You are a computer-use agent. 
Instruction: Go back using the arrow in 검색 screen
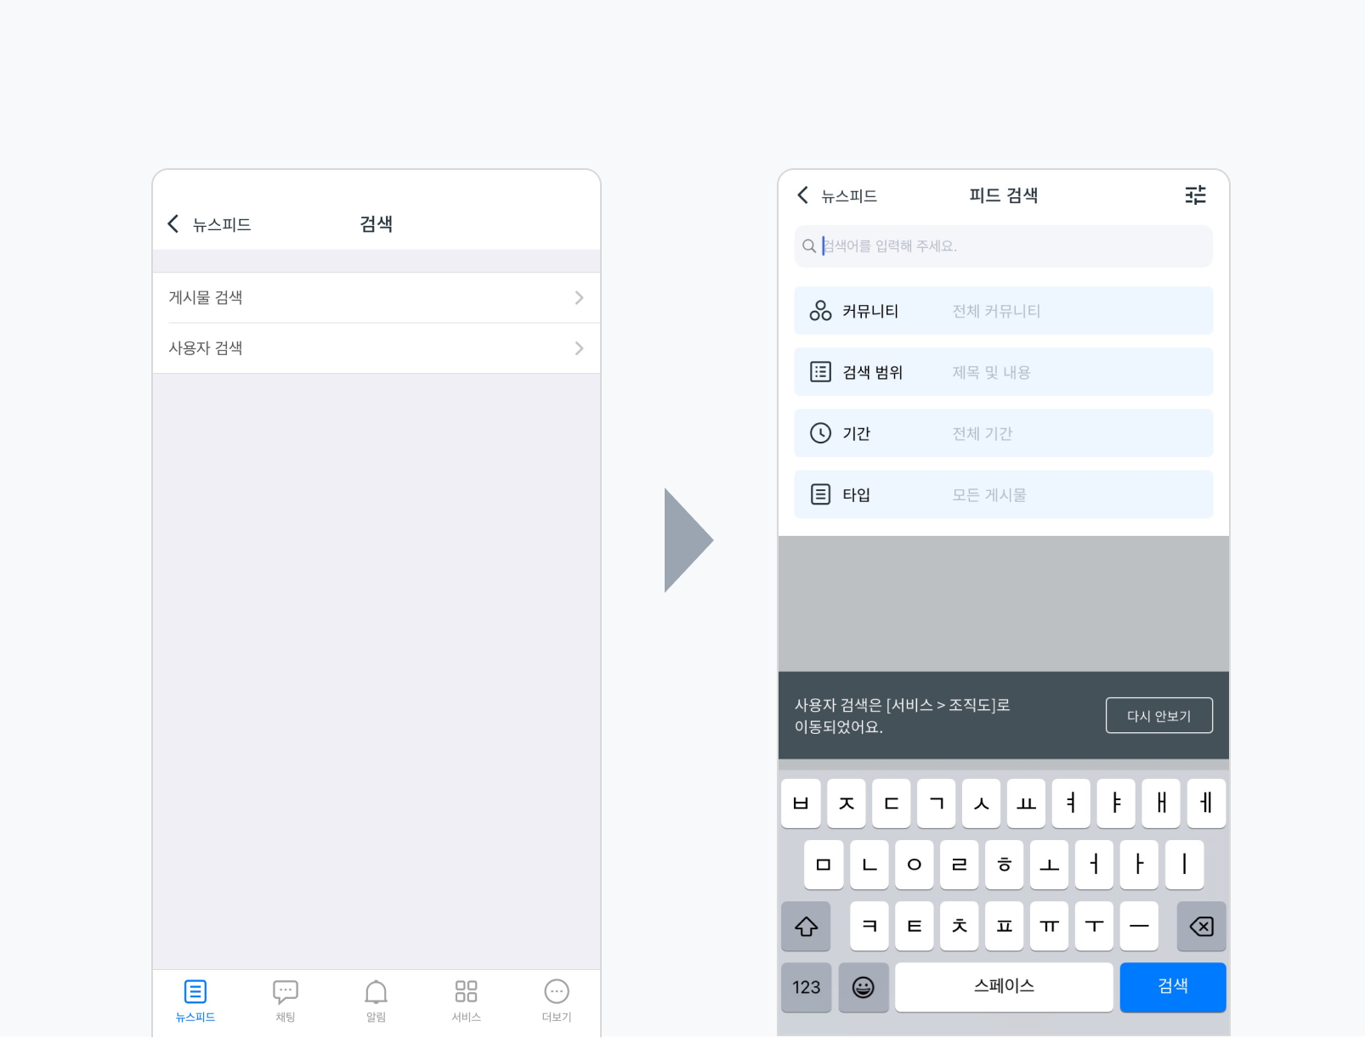click(x=173, y=224)
